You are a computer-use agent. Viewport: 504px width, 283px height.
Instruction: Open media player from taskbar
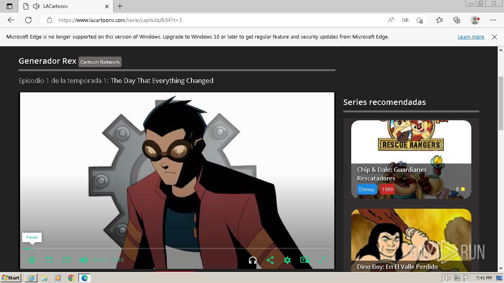point(58,278)
